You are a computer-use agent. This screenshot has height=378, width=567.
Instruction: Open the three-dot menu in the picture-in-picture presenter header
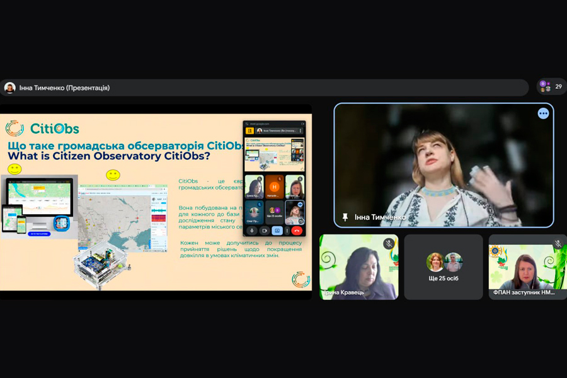coord(301,130)
